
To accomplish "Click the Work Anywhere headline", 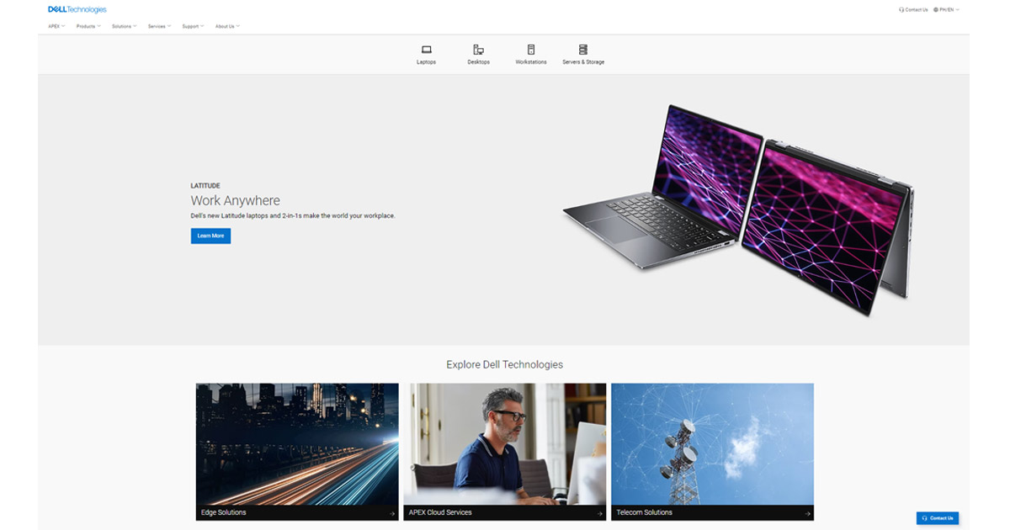I will pyautogui.click(x=236, y=201).
